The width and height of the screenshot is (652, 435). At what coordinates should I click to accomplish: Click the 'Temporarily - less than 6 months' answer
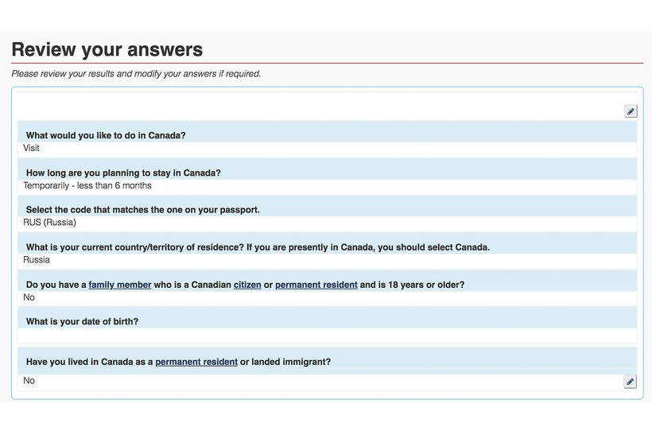87,185
